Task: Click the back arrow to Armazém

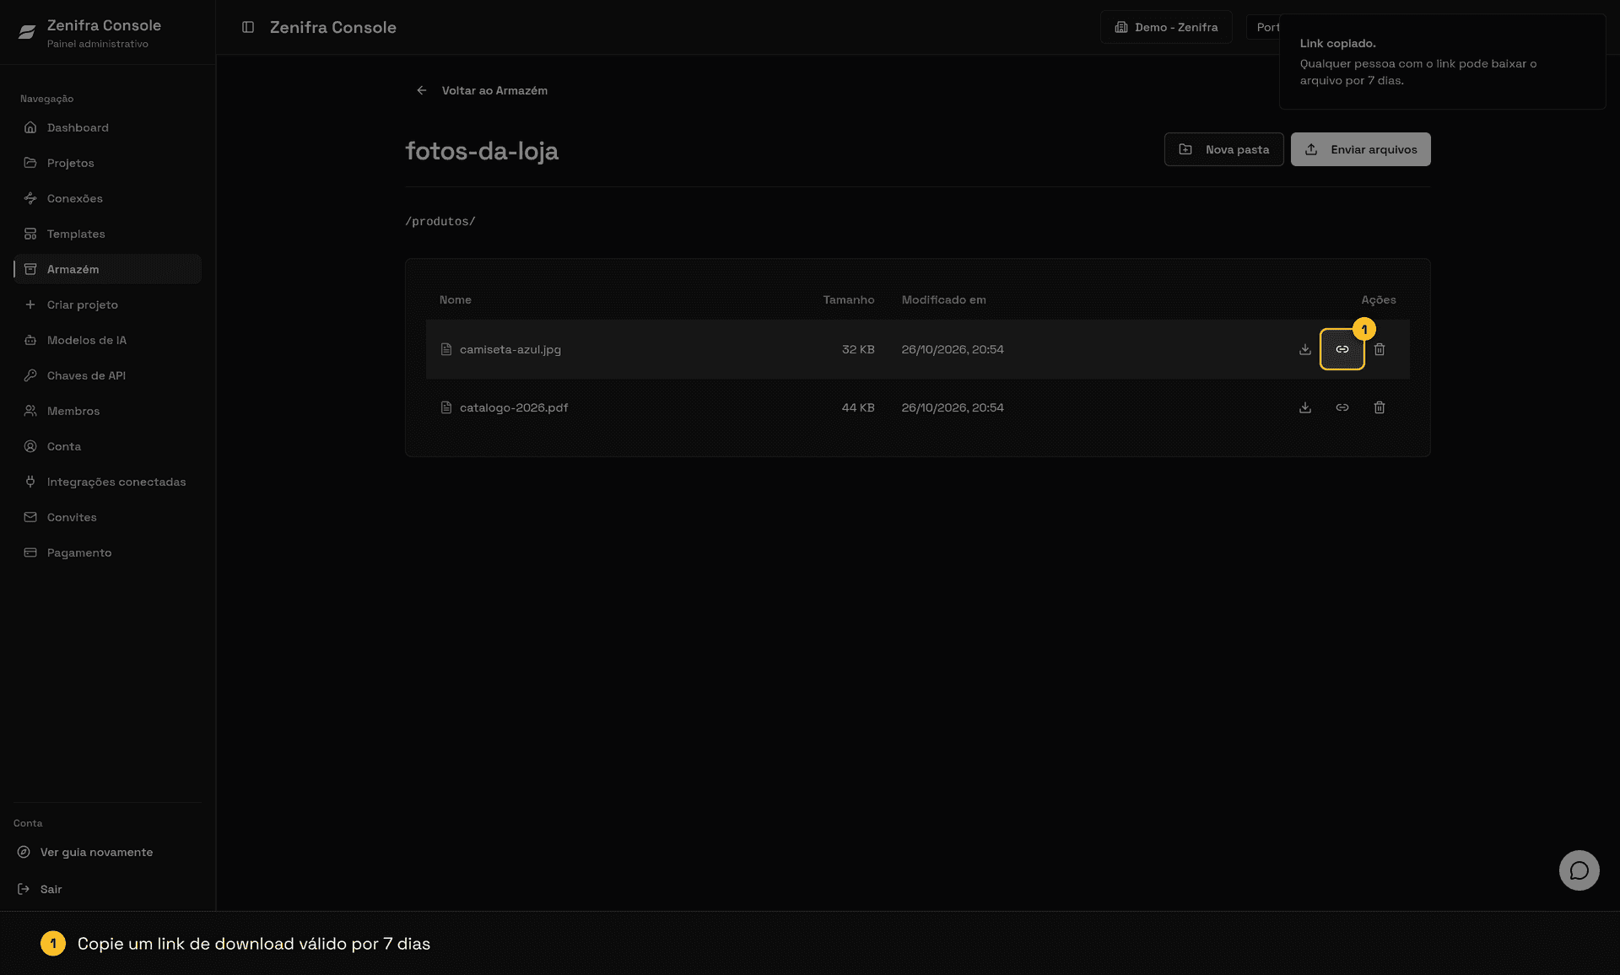Action: pos(422,90)
